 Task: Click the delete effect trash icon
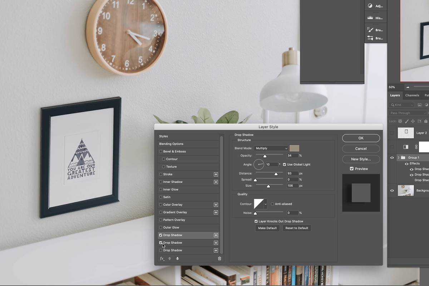[220, 258]
